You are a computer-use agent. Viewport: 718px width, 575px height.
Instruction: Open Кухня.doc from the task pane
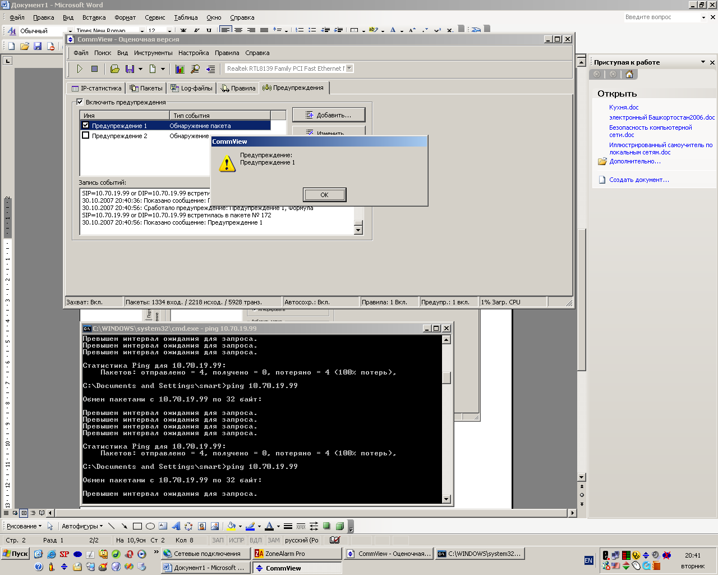[x=624, y=107]
